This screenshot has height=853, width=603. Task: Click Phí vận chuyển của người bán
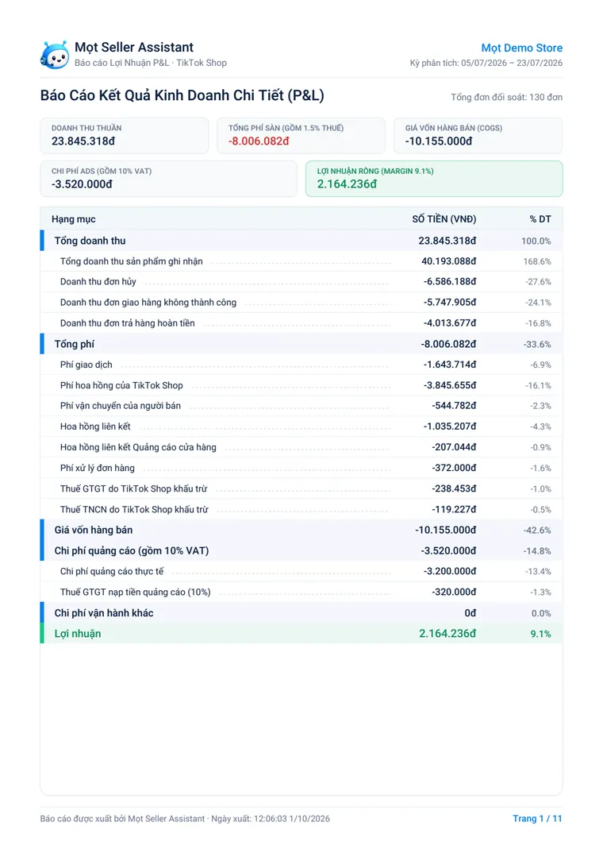[x=120, y=406]
